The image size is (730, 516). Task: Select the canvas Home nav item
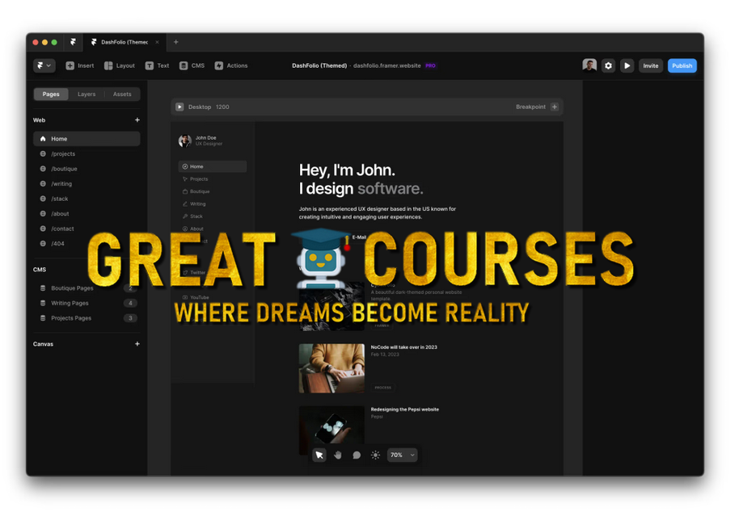coord(213,166)
